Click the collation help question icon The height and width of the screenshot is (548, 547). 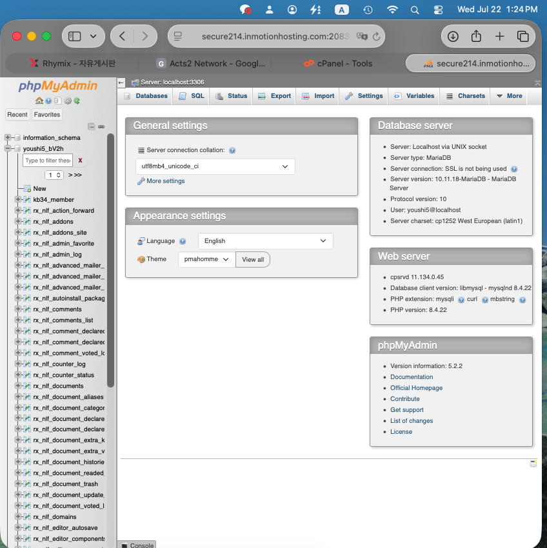coord(232,150)
